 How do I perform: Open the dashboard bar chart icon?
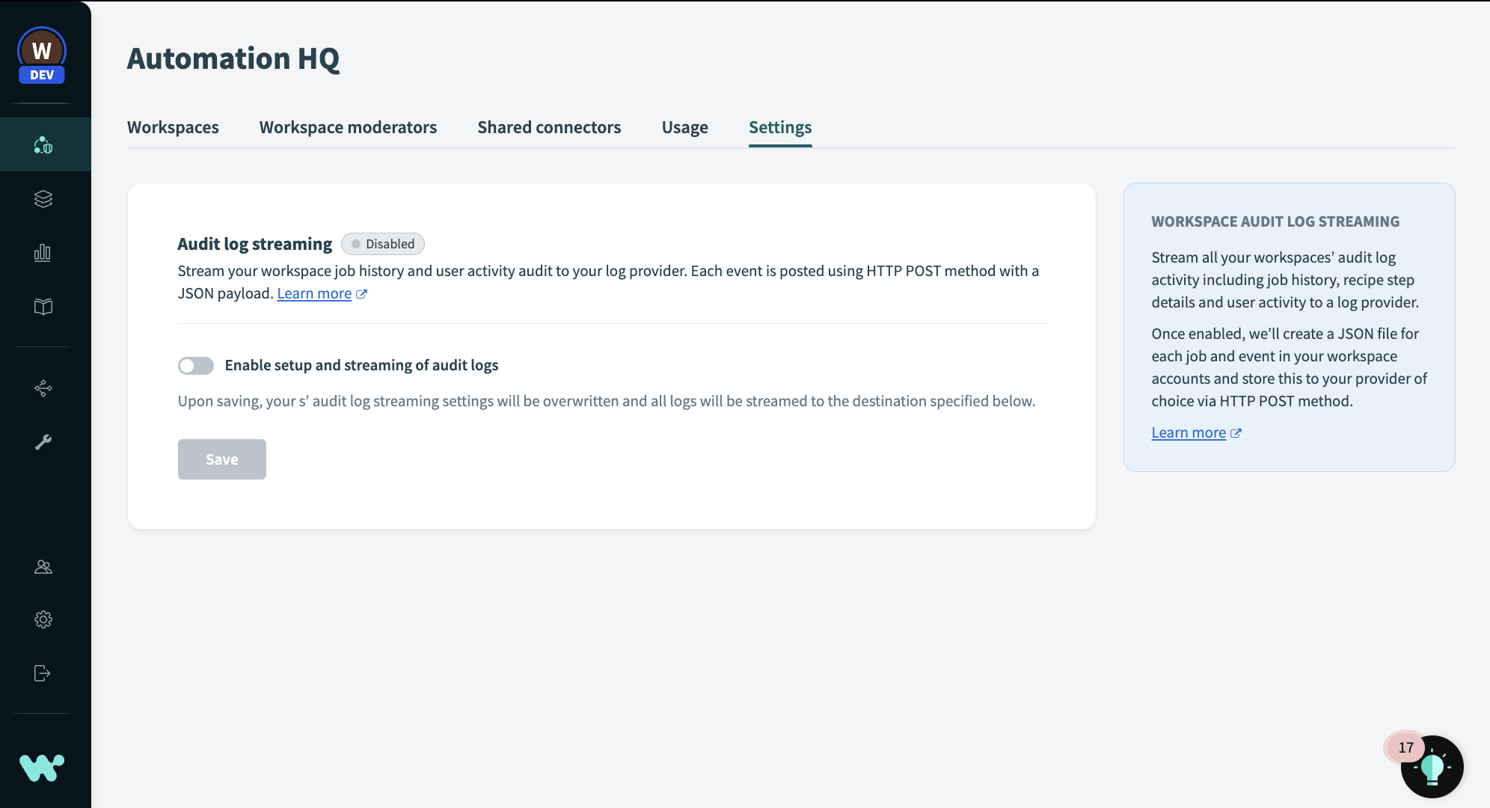(43, 253)
